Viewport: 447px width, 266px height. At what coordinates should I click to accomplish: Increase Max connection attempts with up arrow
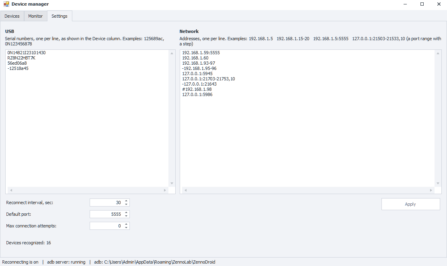pos(126,224)
